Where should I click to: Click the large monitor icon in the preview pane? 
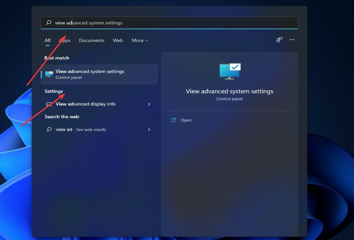click(x=229, y=70)
